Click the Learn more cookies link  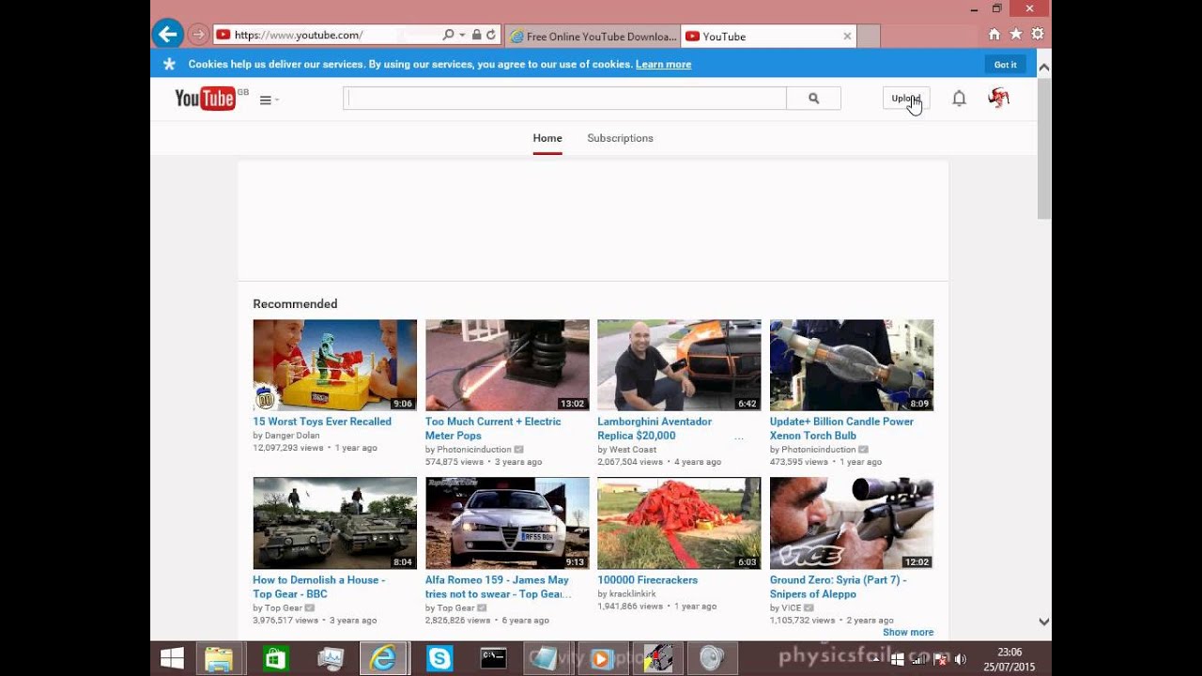tap(663, 65)
